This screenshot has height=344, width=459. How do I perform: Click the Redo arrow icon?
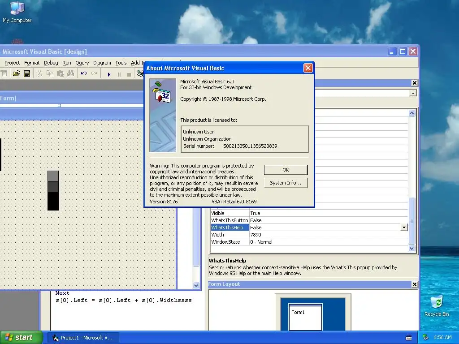pos(94,74)
